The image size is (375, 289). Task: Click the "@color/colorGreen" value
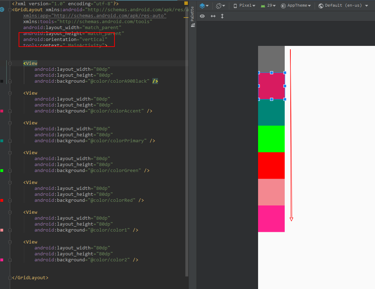click(x=114, y=171)
